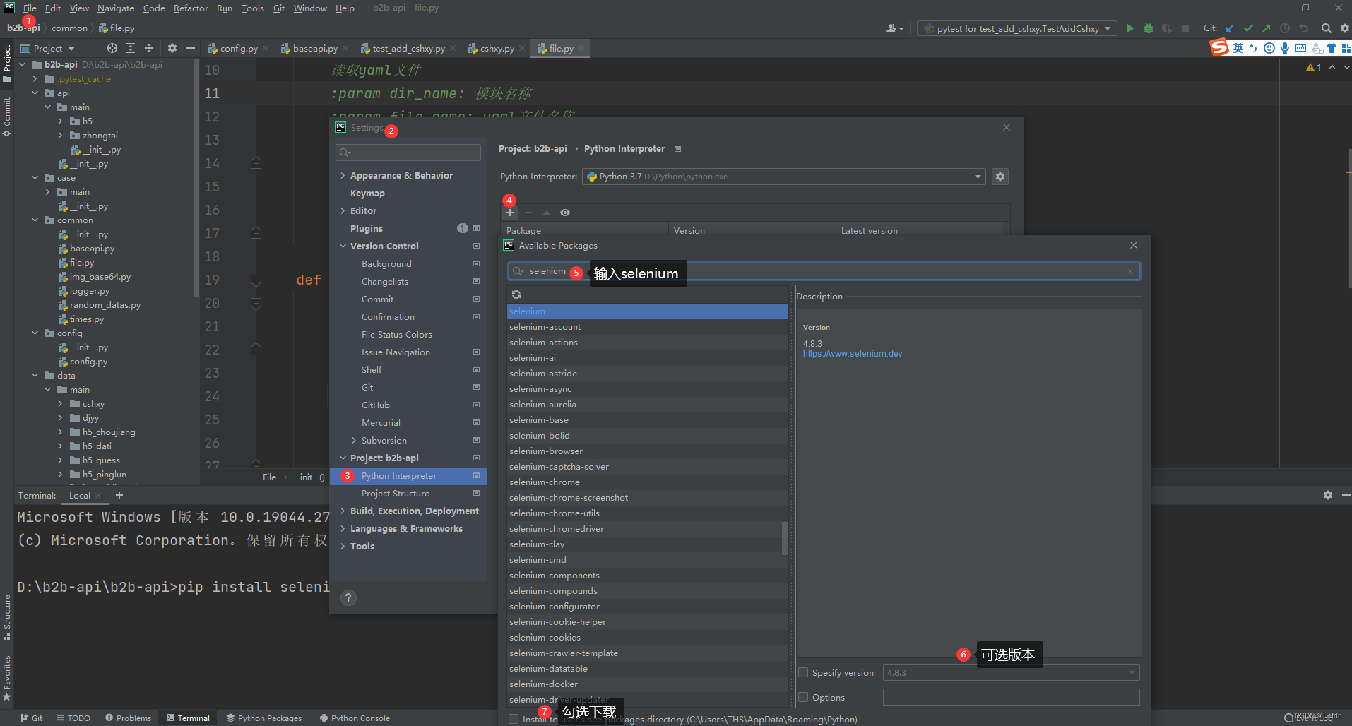This screenshot has height=726, width=1352.
Task: Tick the Options checkbox
Action: click(x=803, y=697)
